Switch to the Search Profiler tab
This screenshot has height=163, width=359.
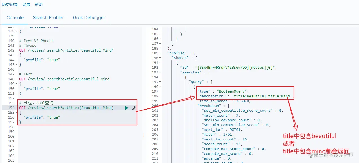point(48,17)
